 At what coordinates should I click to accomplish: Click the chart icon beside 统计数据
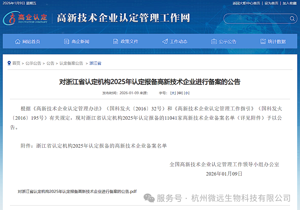point(263,41)
